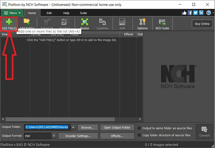Click the Output Folder path field
The width and height of the screenshot is (215, 148).
pyautogui.click(x=48, y=127)
